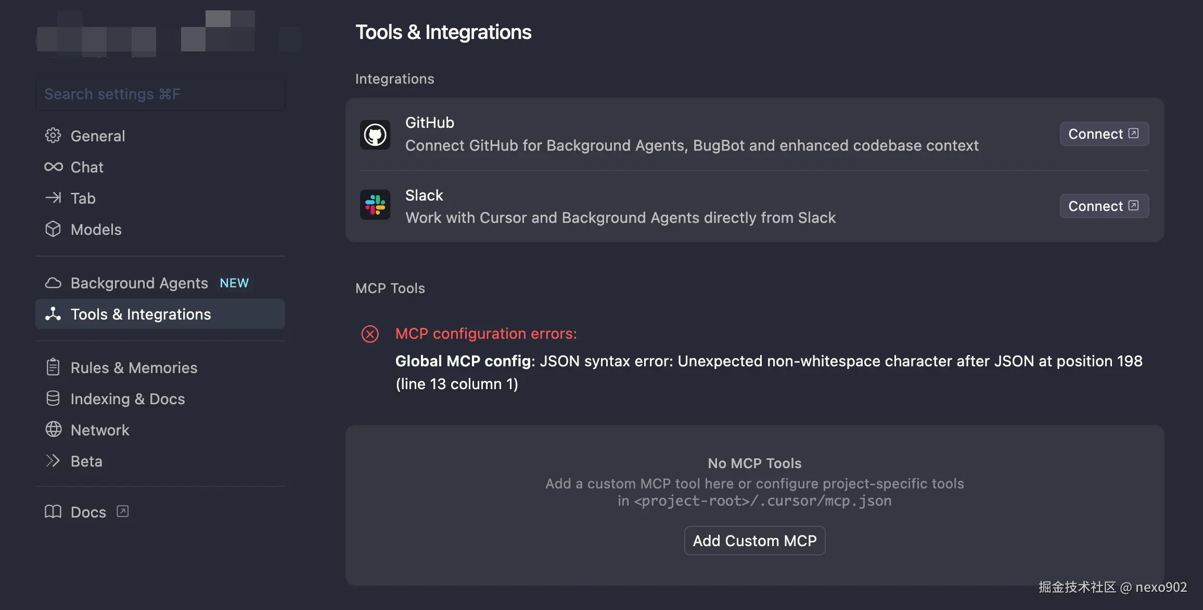
Task: Connect the GitHub integration
Action: [1104, 134]
